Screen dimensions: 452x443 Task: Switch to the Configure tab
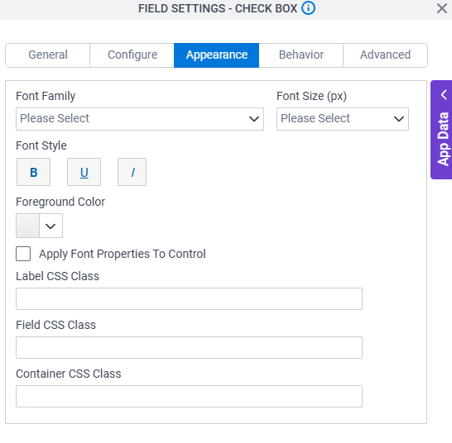(x=132, y=55)
